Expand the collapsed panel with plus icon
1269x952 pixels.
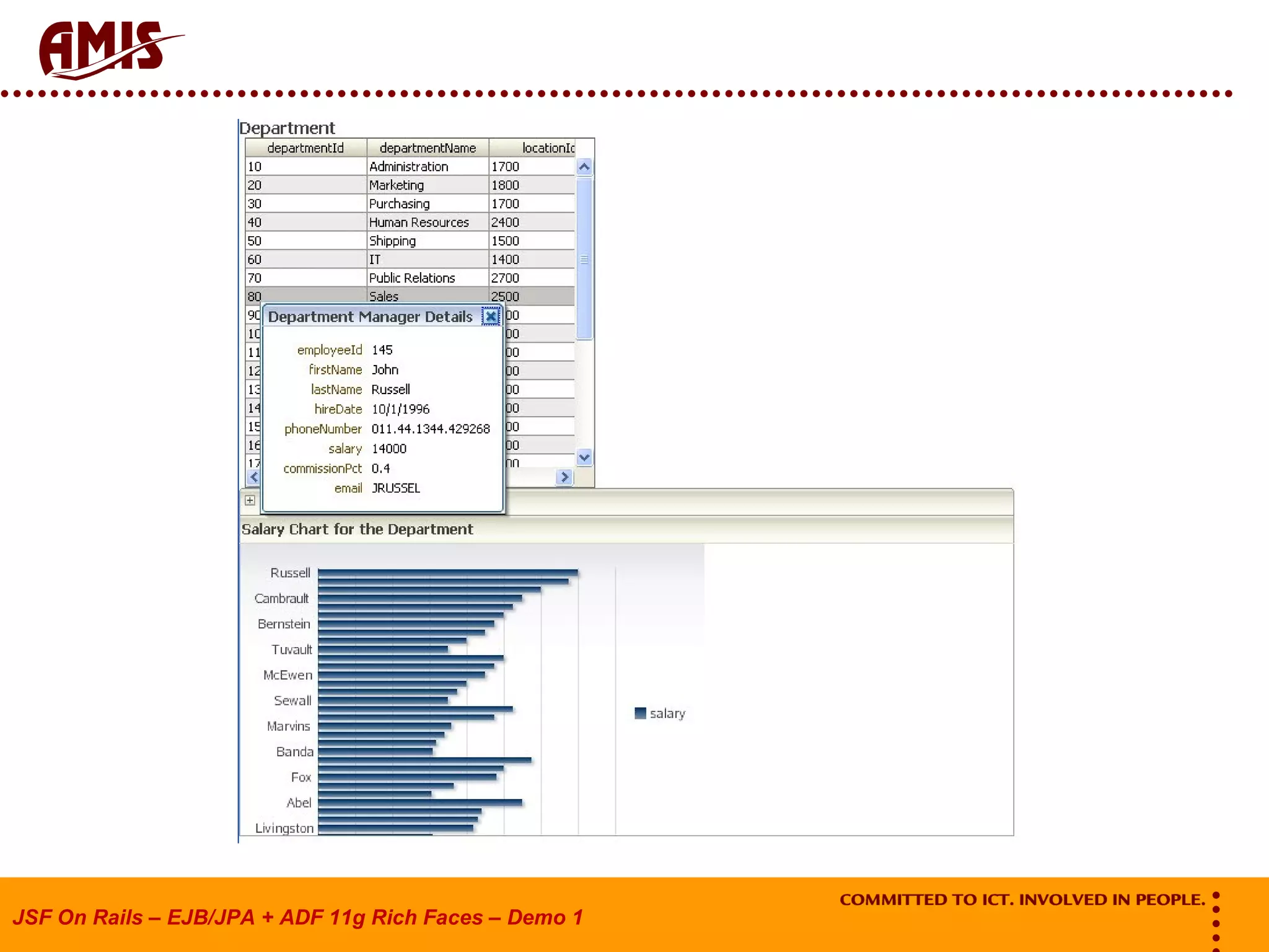click(250, 500)
